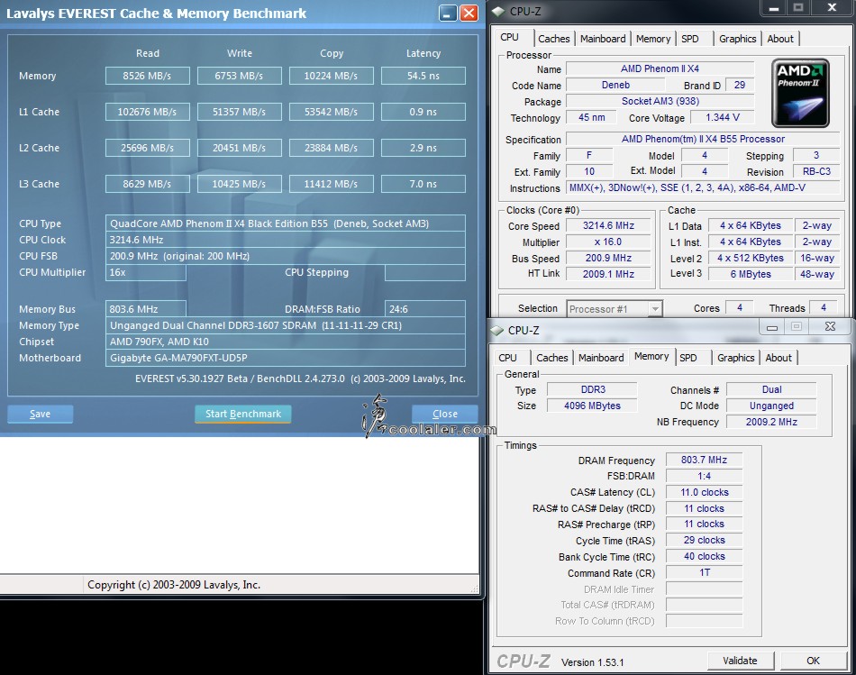This screenshot has height=675, width=856.
Task: Click the processor Name field in CPU-Z
Action: tap(660, 68)
